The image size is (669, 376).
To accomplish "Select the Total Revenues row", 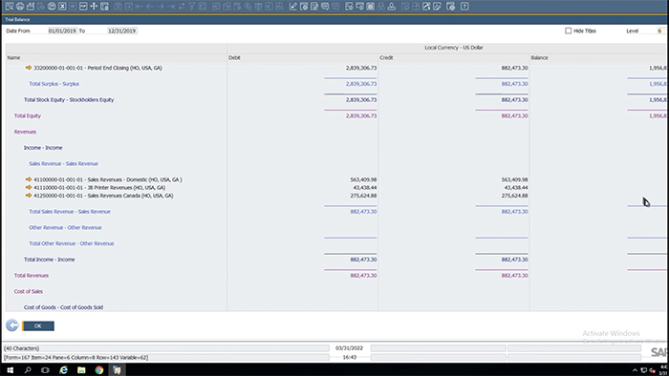I will tap(32, 276).
